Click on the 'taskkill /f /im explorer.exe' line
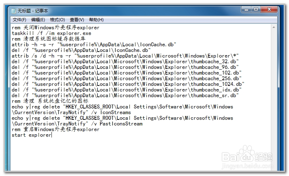The height and width of the screenshot is (176, 289). [x=51, y=34]
